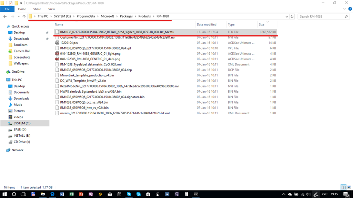
Task: Select NWP8_simlock_3gstandard_bb5_crcA59A.bin file
Action: (165, 91)
